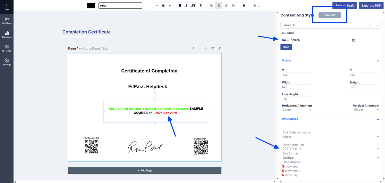Click the IssuedOn date input field
Image resolution: width=385 pixels, height=183 pixels.
(318, 40)
